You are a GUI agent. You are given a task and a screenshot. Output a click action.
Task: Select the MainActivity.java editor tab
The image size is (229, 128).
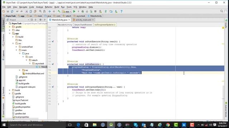coord(60,20)
